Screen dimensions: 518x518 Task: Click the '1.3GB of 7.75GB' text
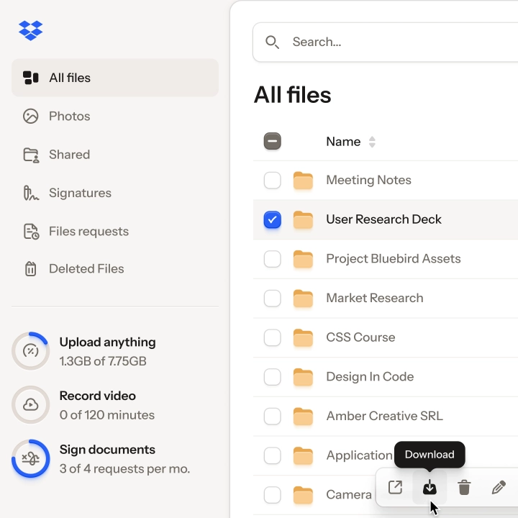[x=103, y=361]
